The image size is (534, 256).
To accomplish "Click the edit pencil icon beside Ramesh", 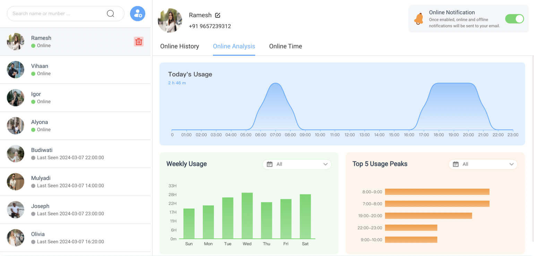I will pyautogui.click(x=217, y=15).
